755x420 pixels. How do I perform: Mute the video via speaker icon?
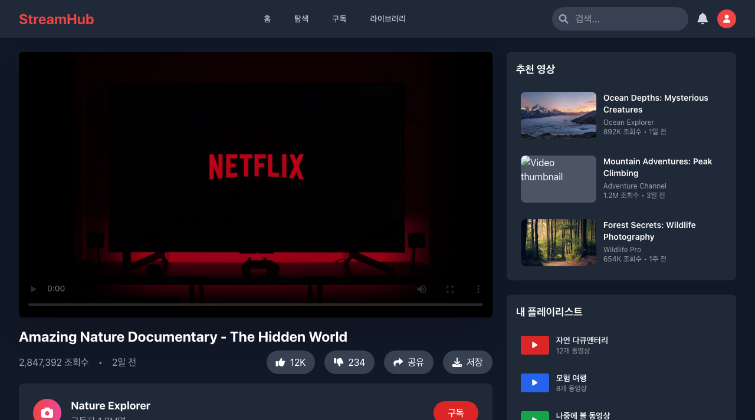coord(422,289)
